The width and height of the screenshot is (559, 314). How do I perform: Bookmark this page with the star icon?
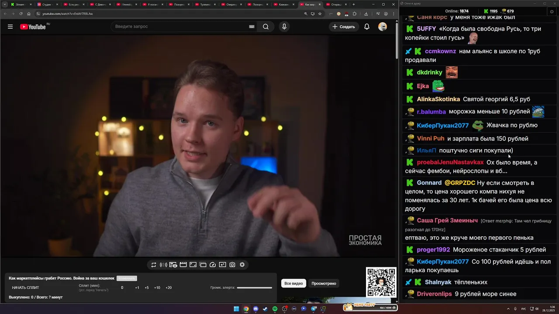pyautogui.click(x=320, y=14)
